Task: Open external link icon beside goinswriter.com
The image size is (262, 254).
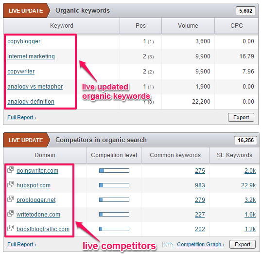Action: (x=11, y=169)
